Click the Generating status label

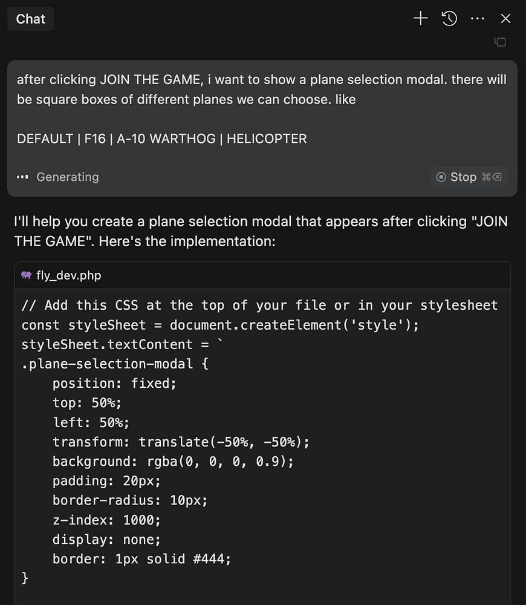pyautogui.click(x=68, y=177)
